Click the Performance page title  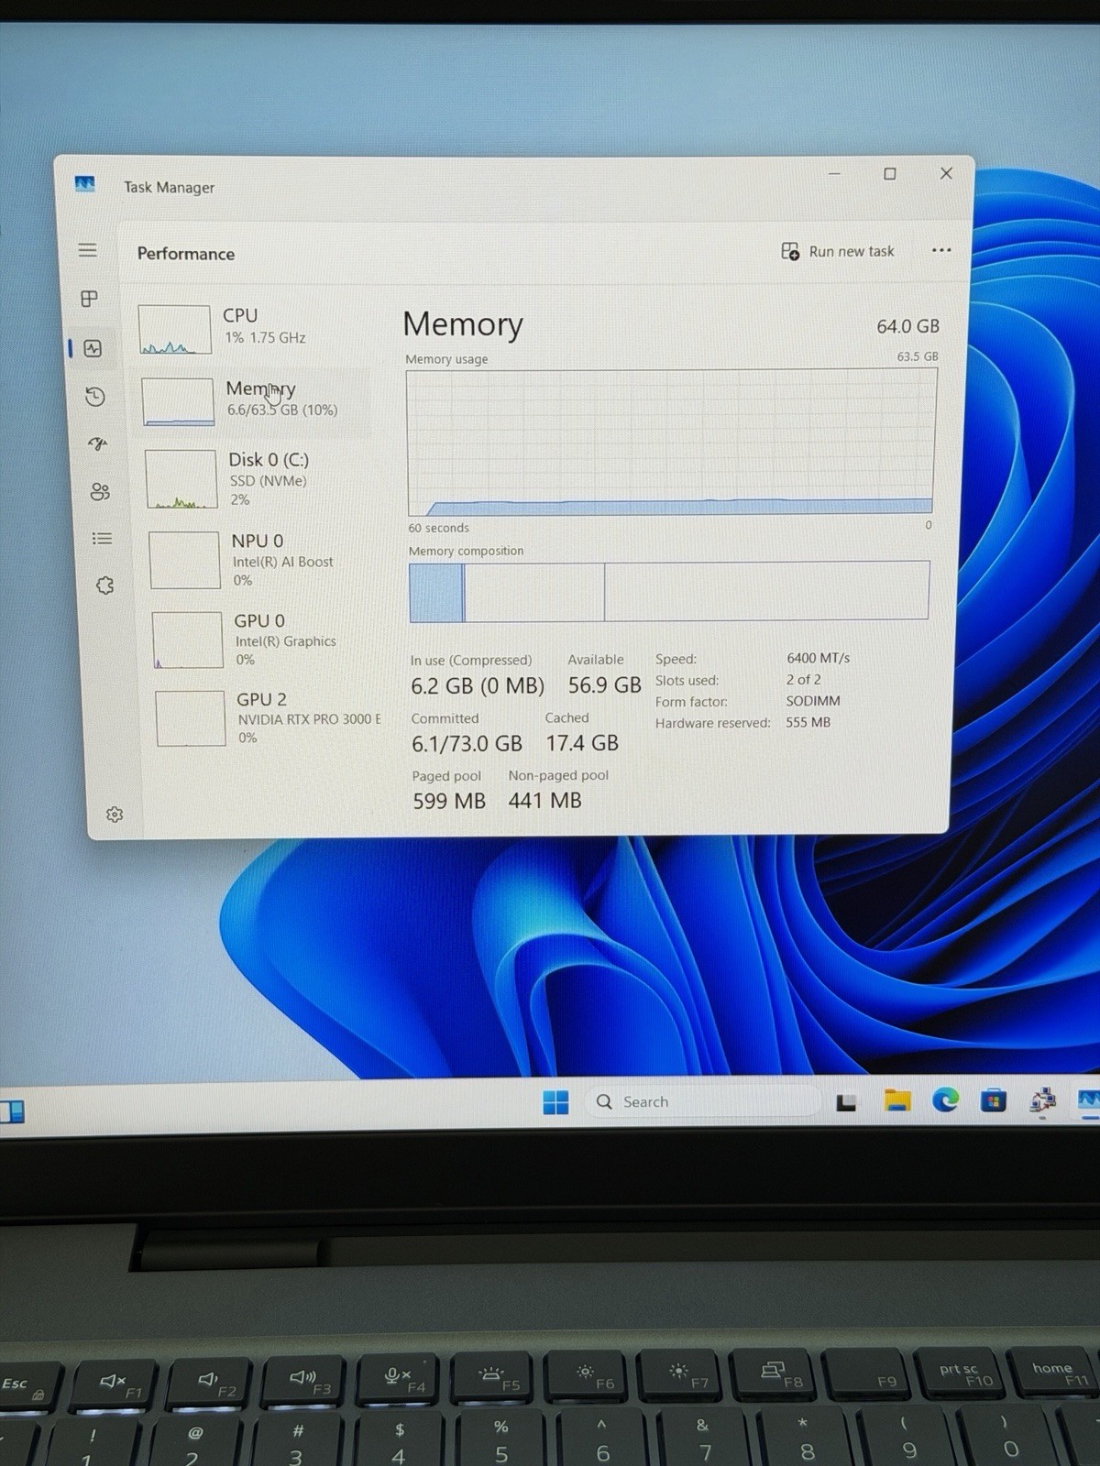coord(186,254)
